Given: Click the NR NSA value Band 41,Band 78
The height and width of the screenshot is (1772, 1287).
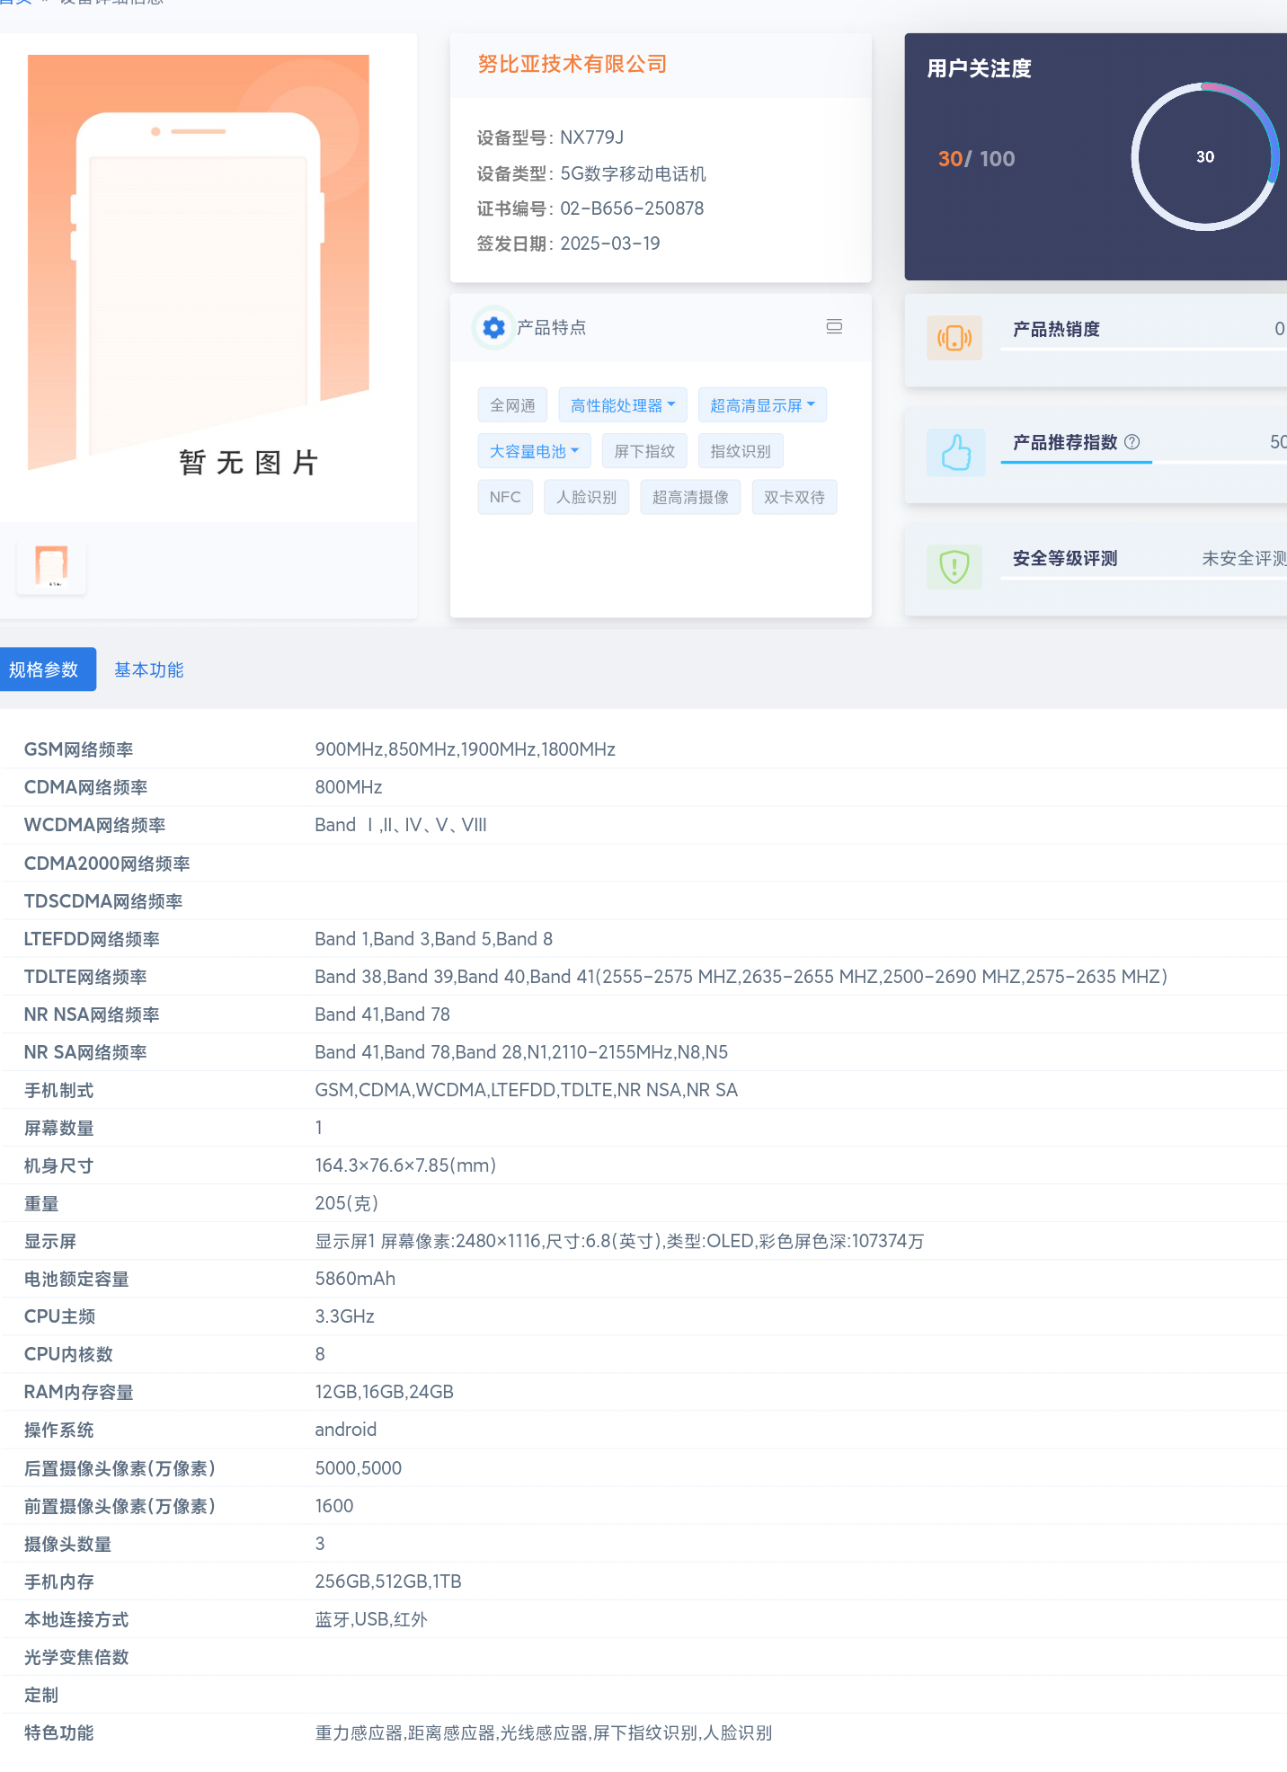Looking at the screenshot, I should tap(383, 1014).
